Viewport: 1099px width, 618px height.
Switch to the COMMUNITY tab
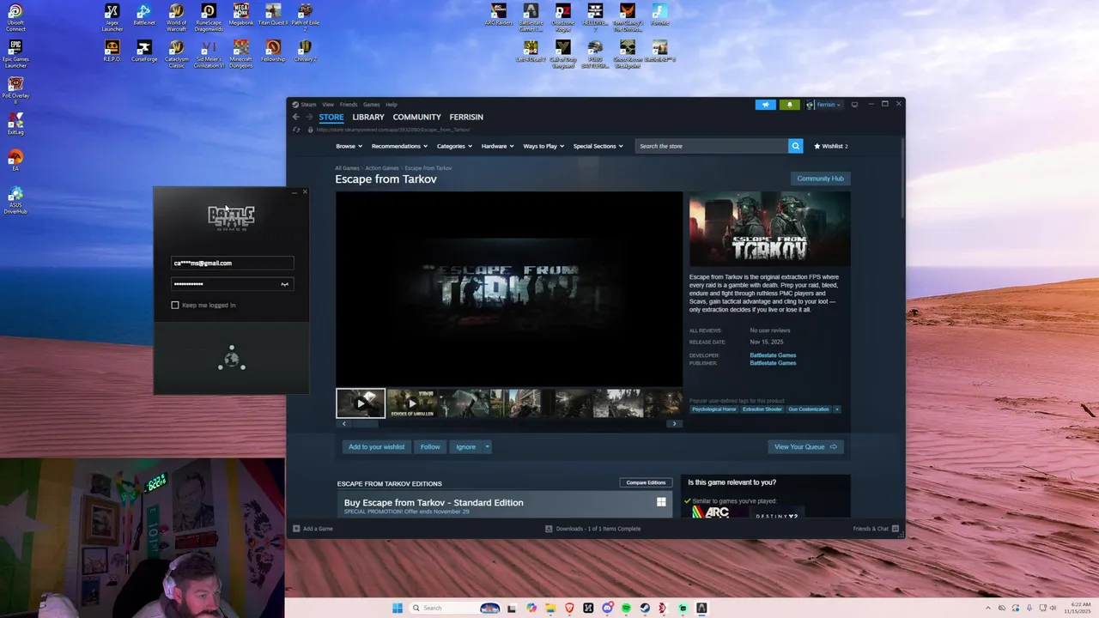(x=416, y=117)
